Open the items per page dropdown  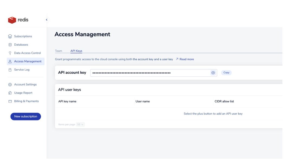pos(80,125)
